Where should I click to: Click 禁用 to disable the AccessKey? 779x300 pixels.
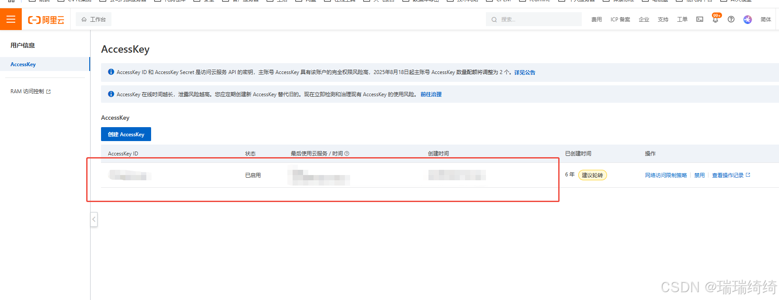[699, 175]
